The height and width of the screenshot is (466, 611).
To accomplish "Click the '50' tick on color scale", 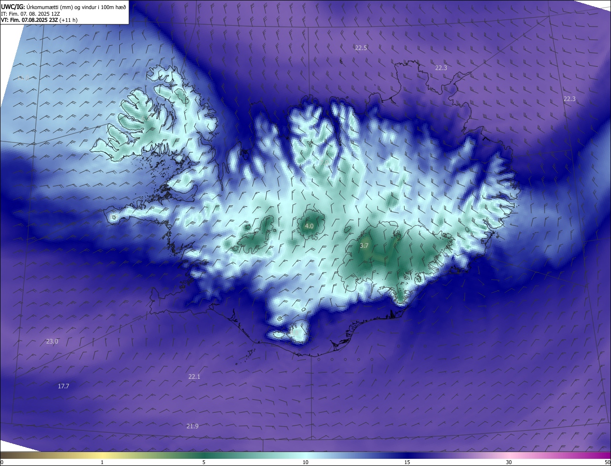I will pos(607,462).
